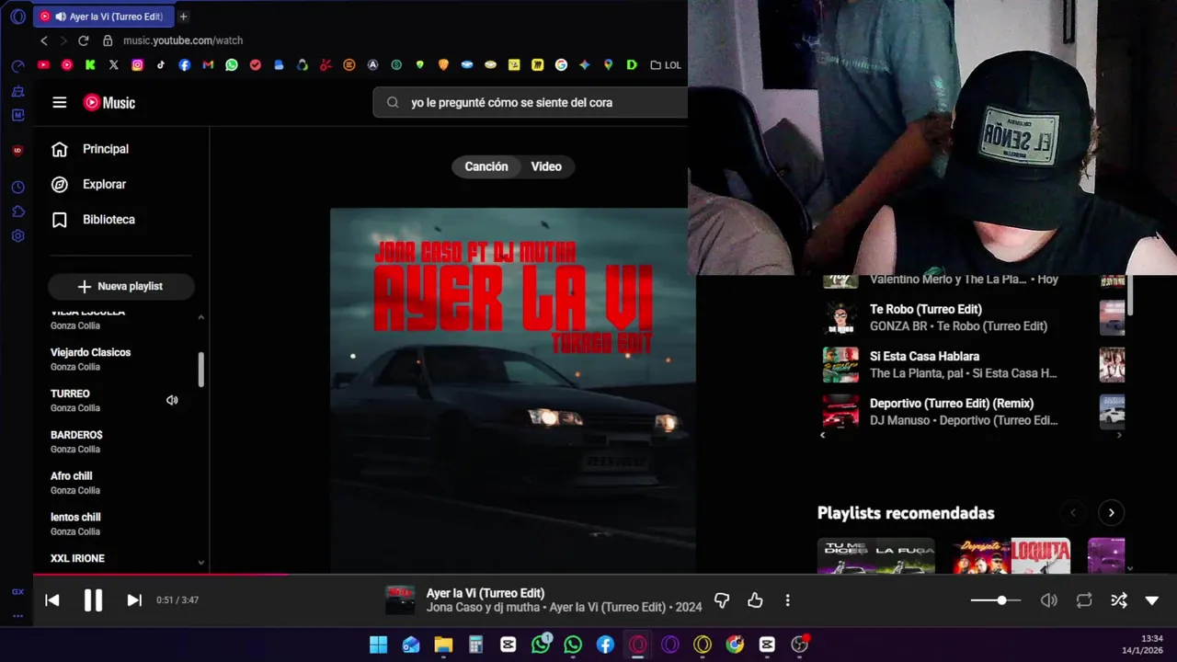The height and width of the screenshot is (662, 1177).
Task: Click the Playlists recomendadas previous arrow
Action: pos(1072,513)
